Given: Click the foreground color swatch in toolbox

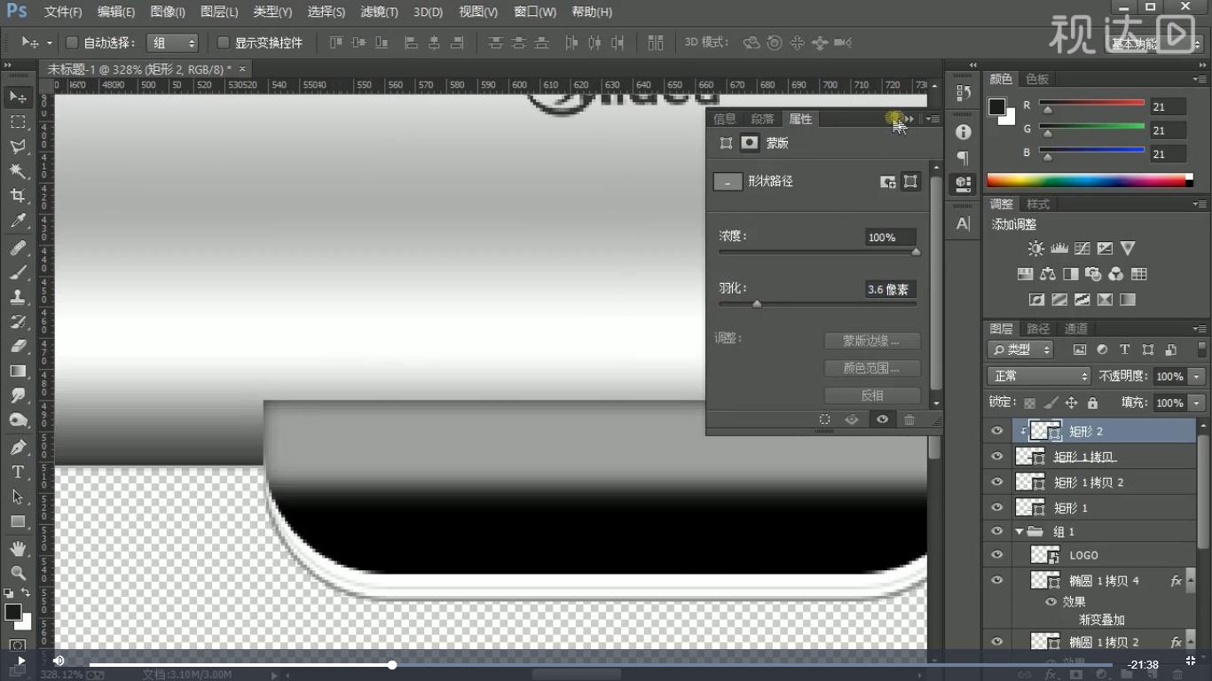Looking at the screenshot, I should [x=12, y=612].
